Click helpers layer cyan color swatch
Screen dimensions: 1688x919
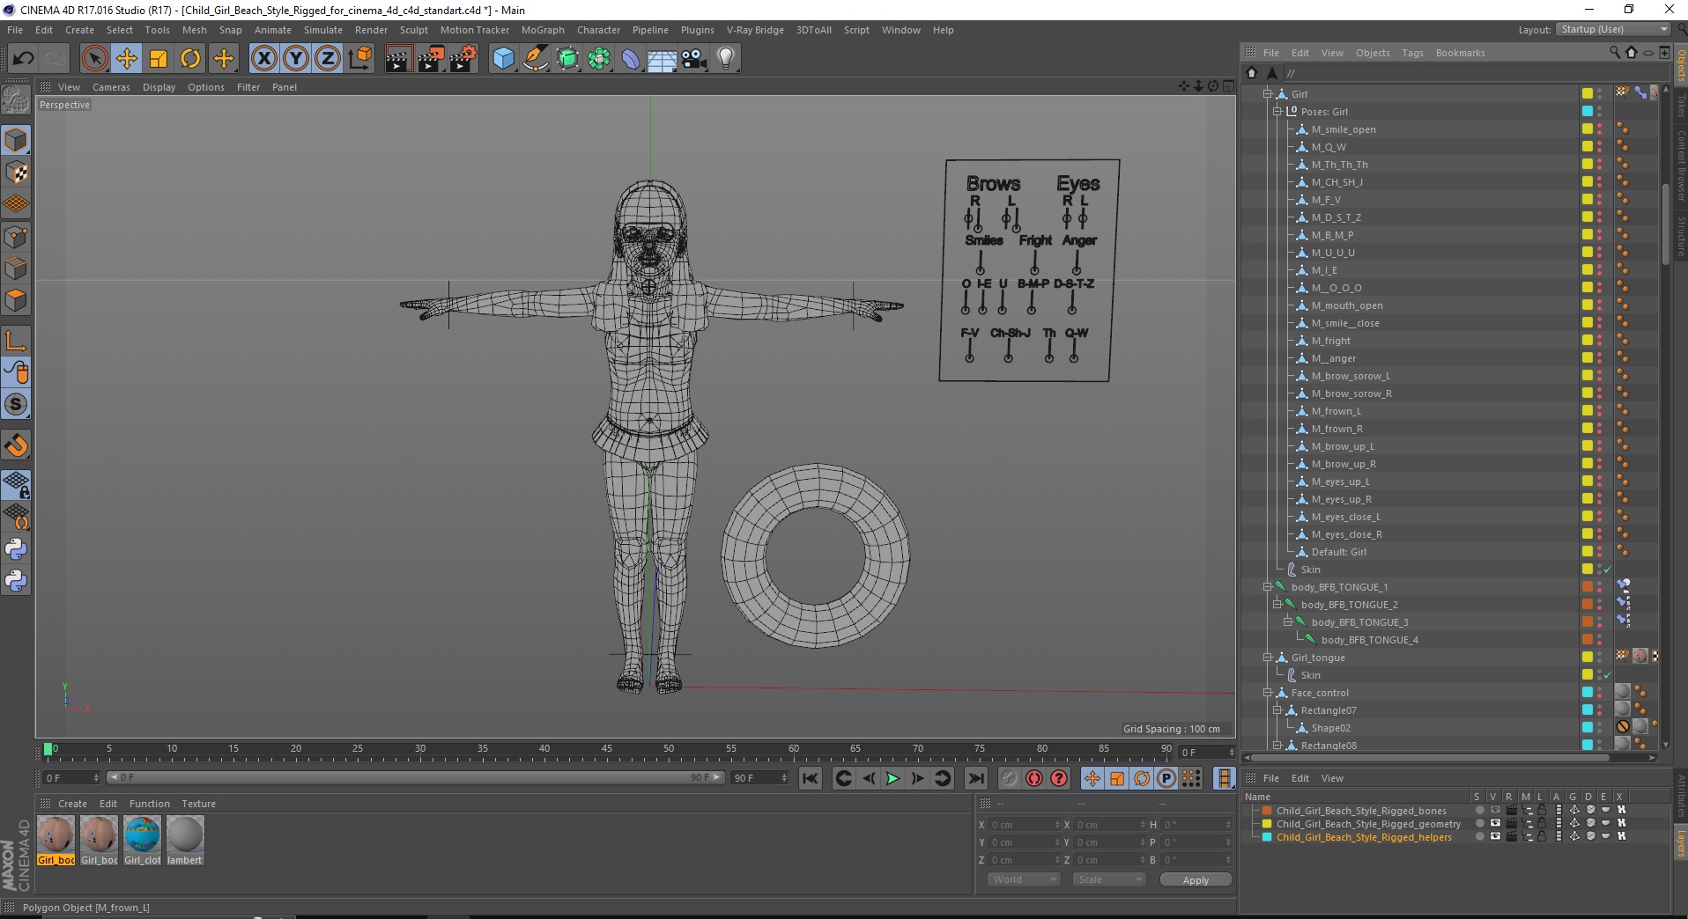point(1267,837)
